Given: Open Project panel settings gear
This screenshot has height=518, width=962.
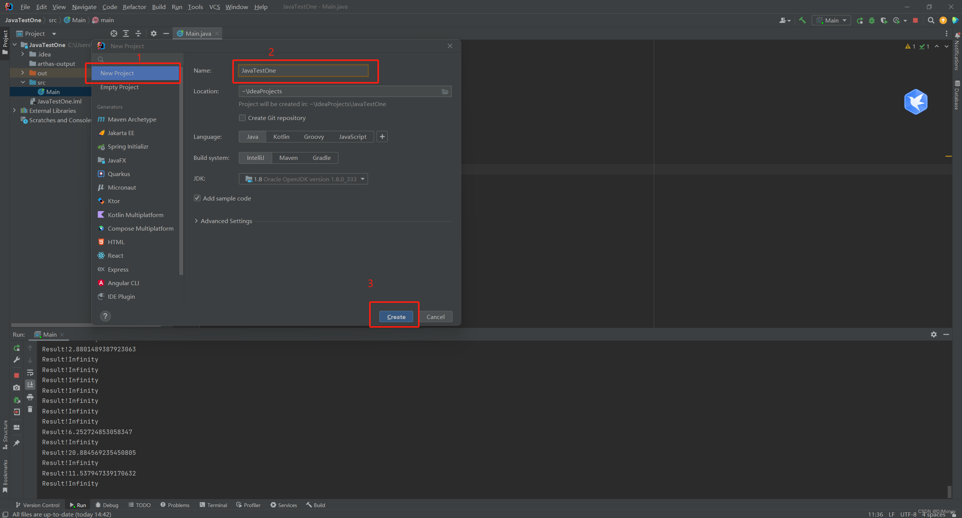Looking at the screenshot, I should (x=153, y=33).
